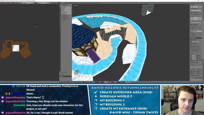204x115 pixels.
Task: Toggle Face Info Area checkbox
Action: (197, 71)
